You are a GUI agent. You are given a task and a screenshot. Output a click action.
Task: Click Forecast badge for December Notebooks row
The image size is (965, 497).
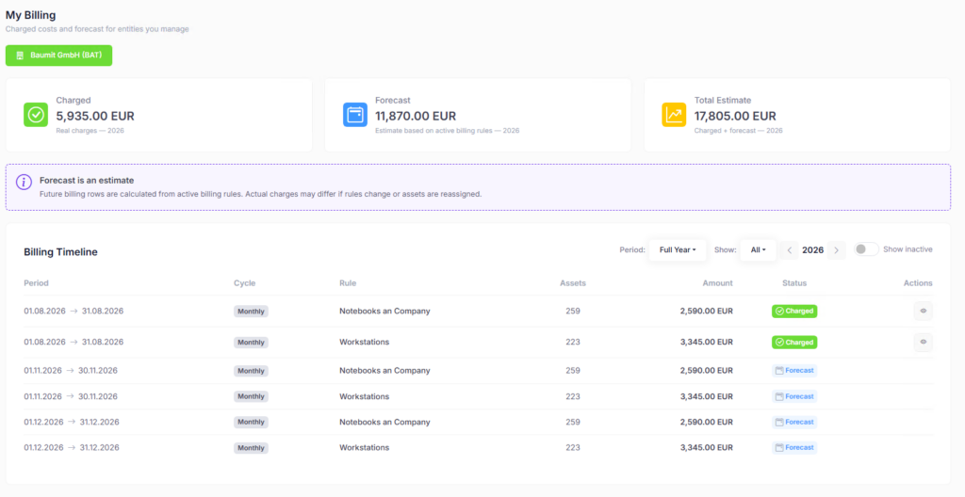(x=794, y=422)
